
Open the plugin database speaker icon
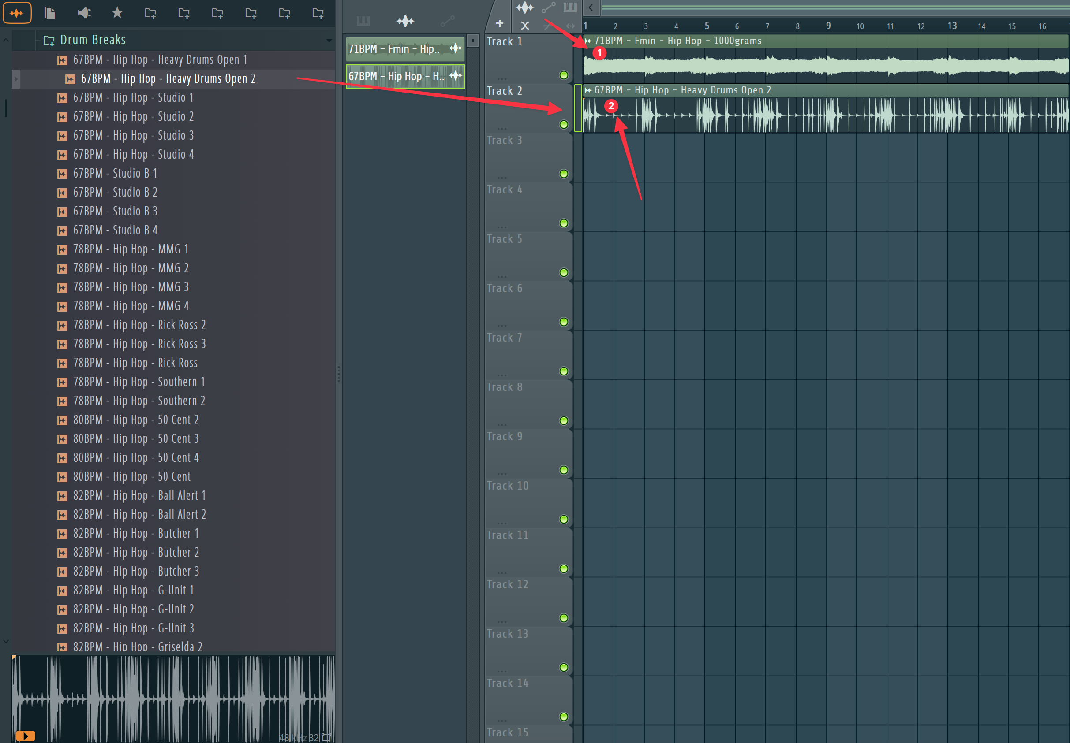pos(84,13)
